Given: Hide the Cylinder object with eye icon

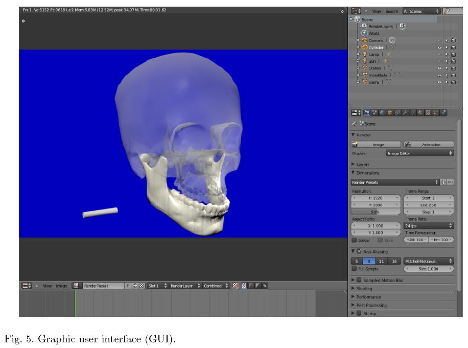Looking at the screenshot, I should coord(439,48).
